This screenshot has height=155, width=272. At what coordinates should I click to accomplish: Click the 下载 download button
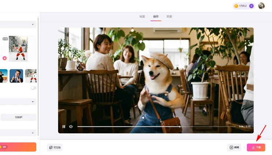click(x=256, y=147)
